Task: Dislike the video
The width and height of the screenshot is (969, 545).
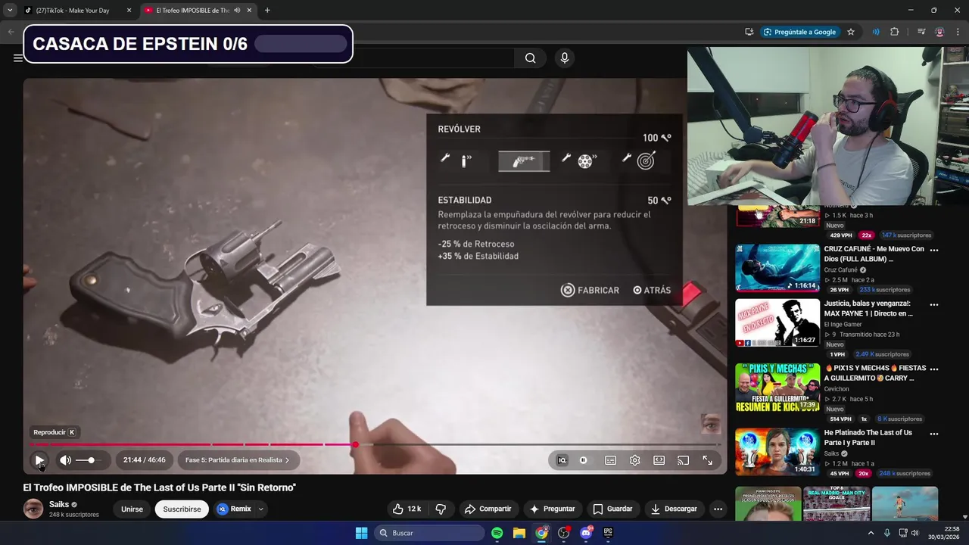Action: pyautogui.click(x=441, y=509)
